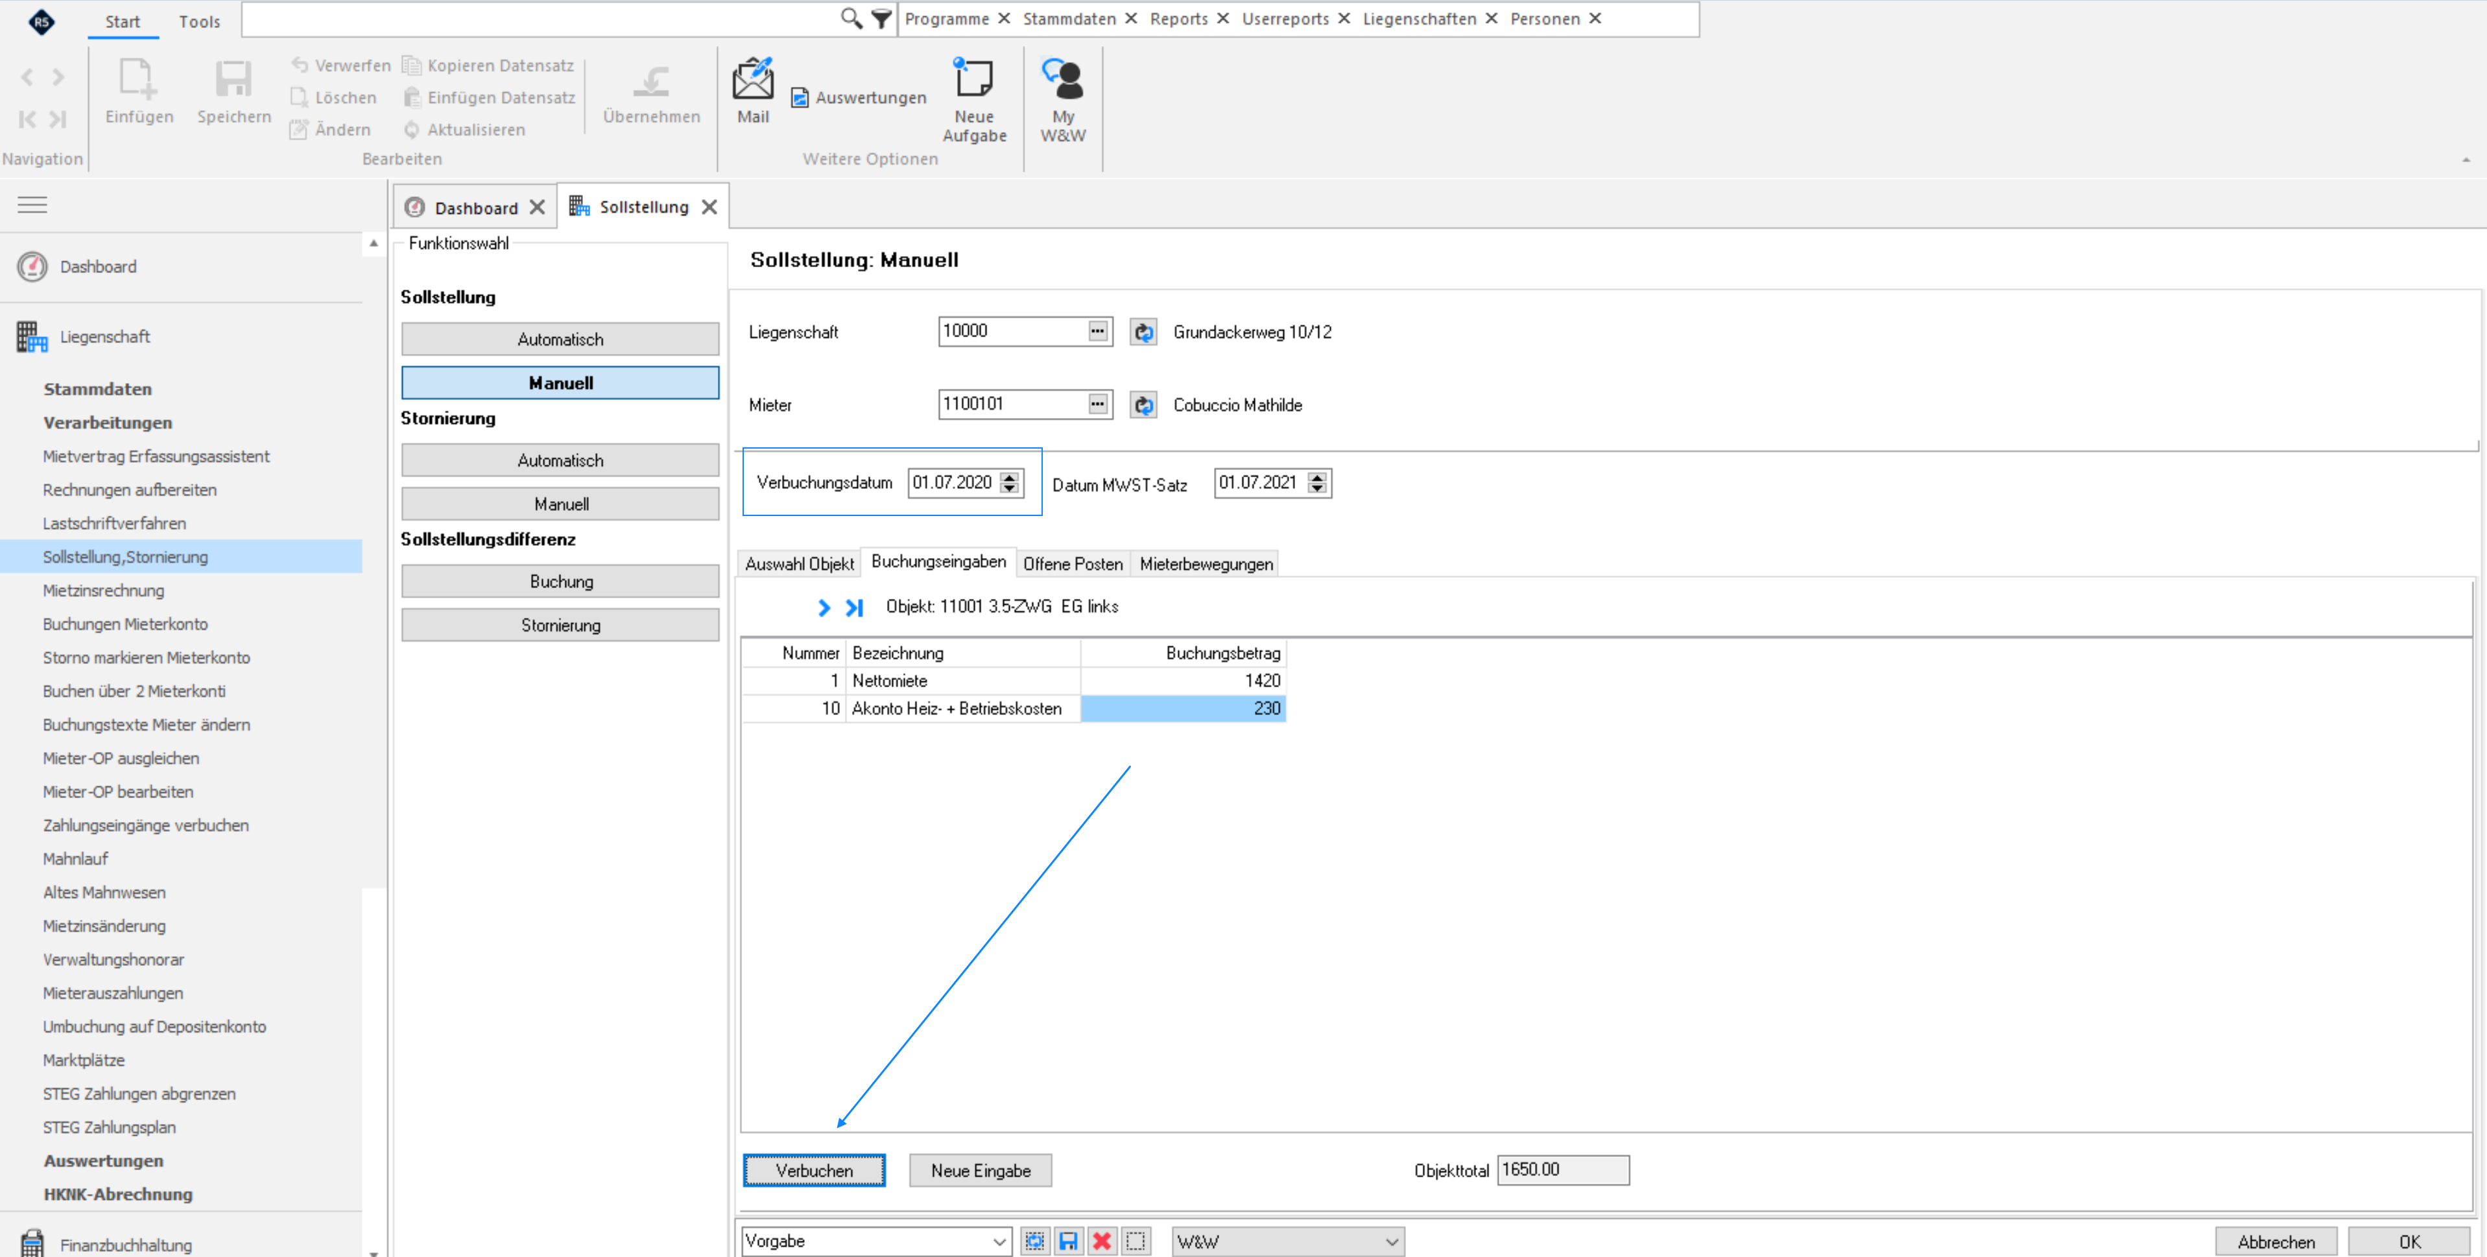Go to next object arrow
Viewport: 2487px width, 1257px height.
[824, 607]
